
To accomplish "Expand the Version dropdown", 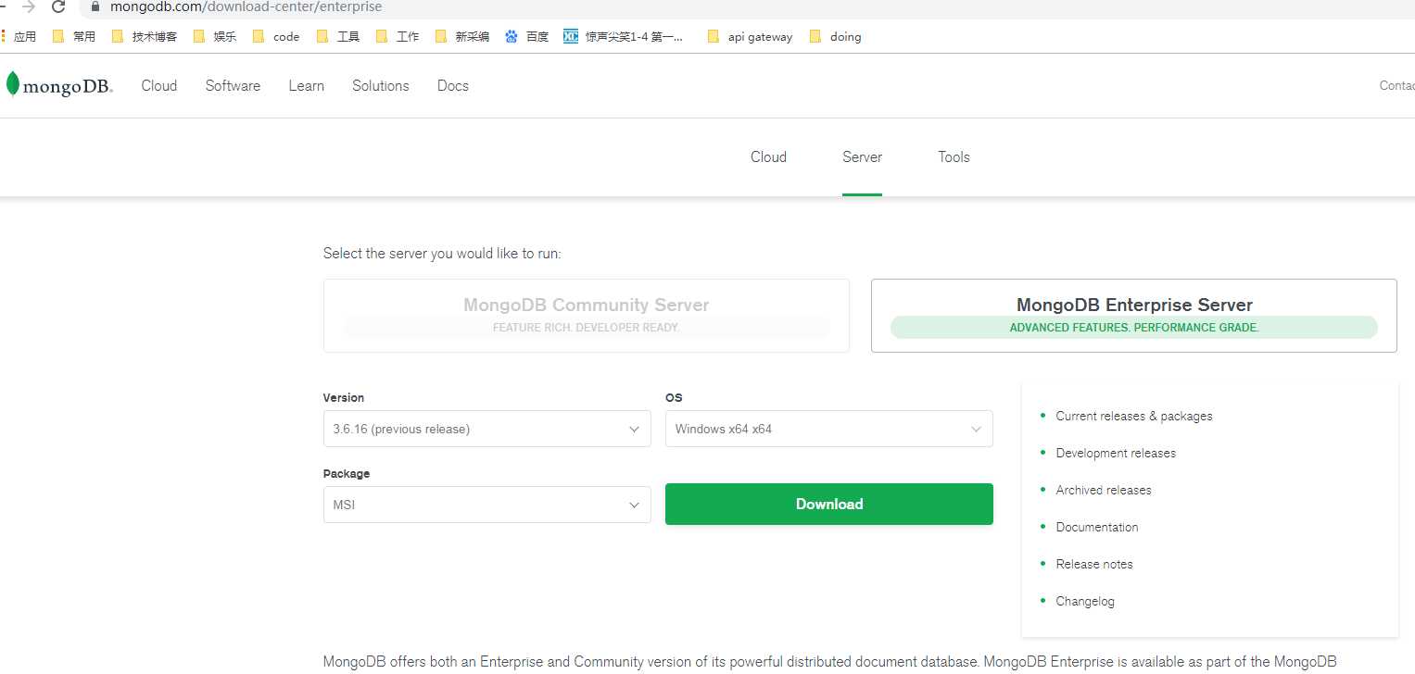I will [x=487, y=430].
